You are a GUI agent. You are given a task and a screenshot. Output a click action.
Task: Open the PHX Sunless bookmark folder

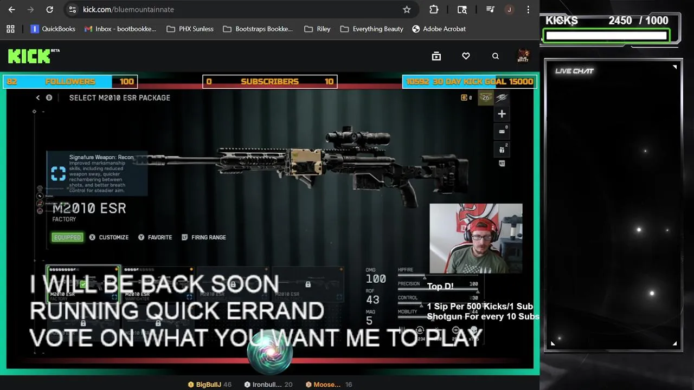pyautogui.click(x=190, y=29)
